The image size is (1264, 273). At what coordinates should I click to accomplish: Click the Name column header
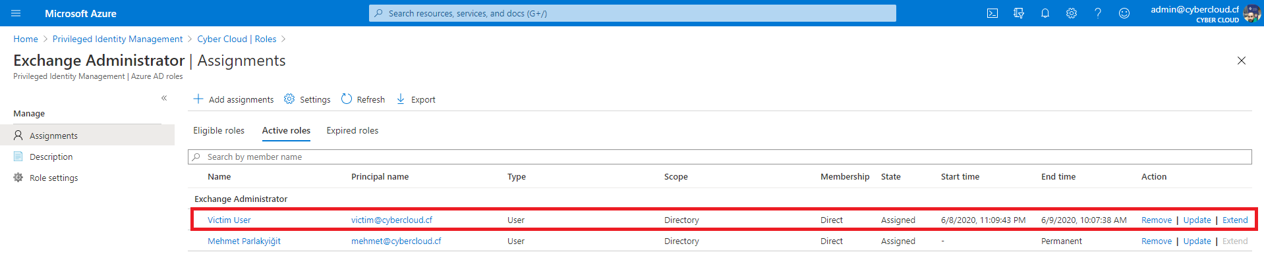(x=219, y=176)
